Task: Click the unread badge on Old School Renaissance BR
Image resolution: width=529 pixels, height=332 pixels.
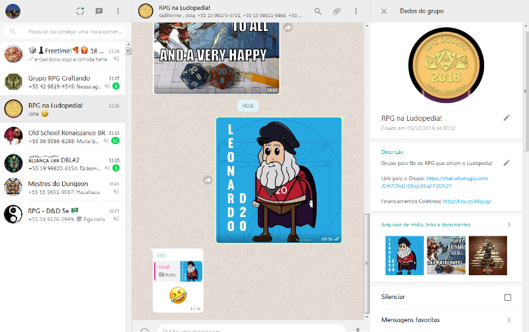Action: (x=115, y=141)
